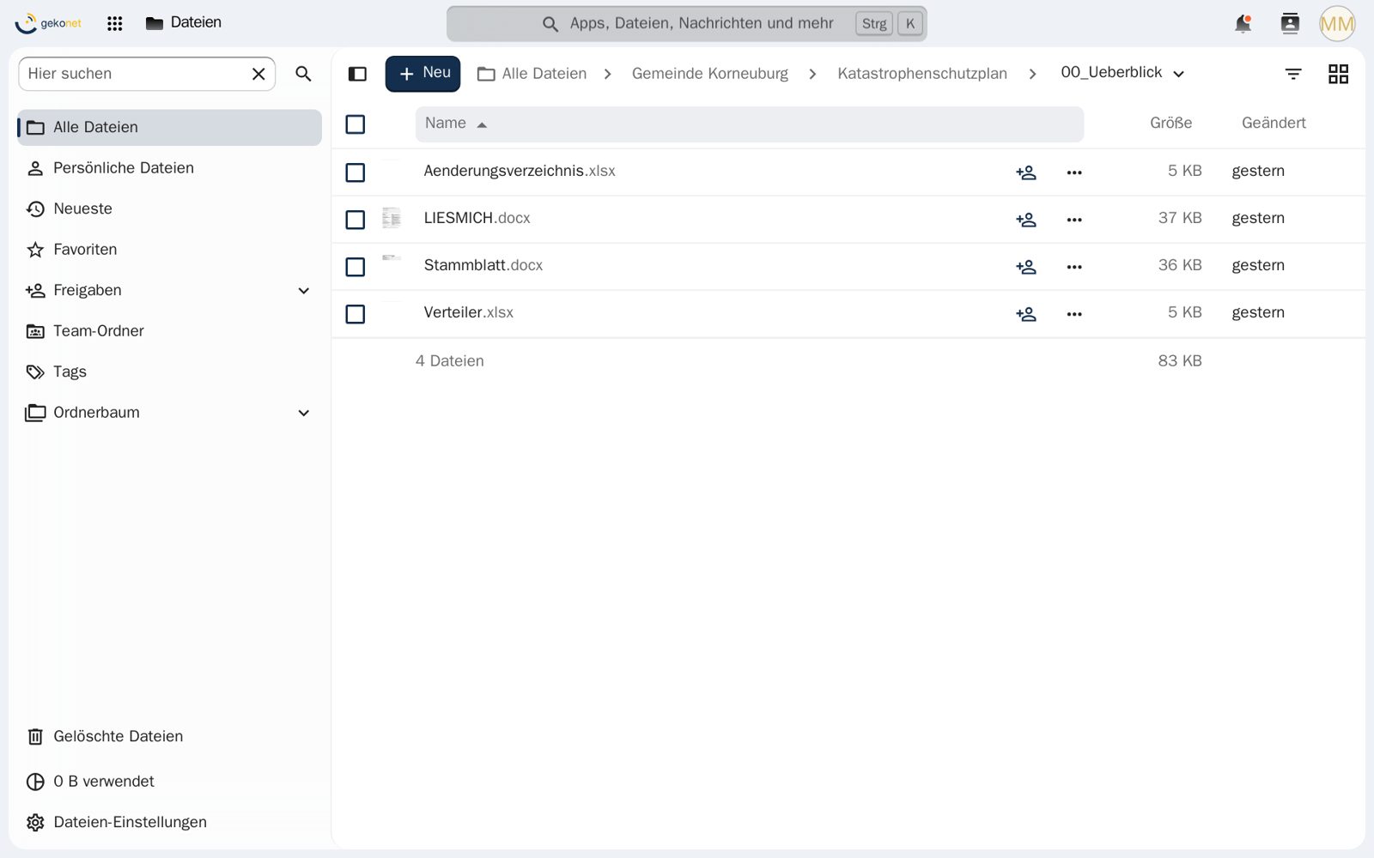
Task: Open actions menu for Stammblatt.docx
Action: [1074, 267]
